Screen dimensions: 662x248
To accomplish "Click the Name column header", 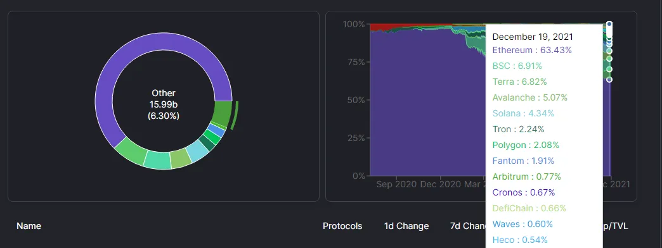I will [29, 226].
